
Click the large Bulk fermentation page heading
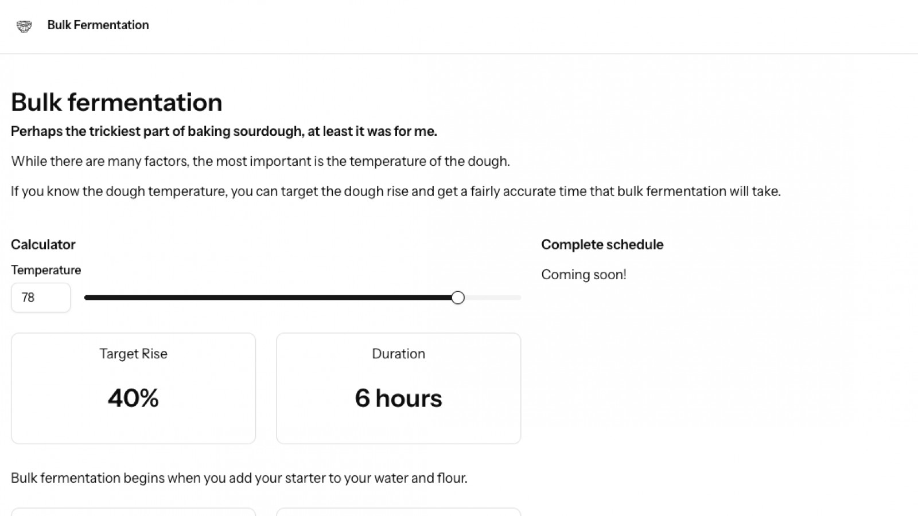click(116, 103)
